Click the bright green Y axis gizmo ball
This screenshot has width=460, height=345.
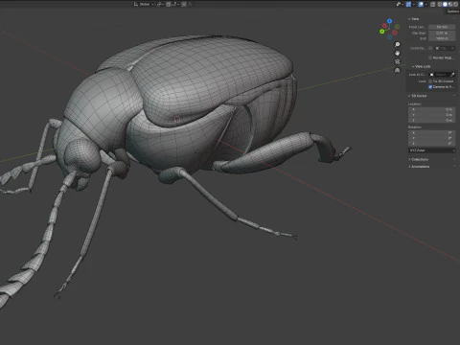pos(382,32)
